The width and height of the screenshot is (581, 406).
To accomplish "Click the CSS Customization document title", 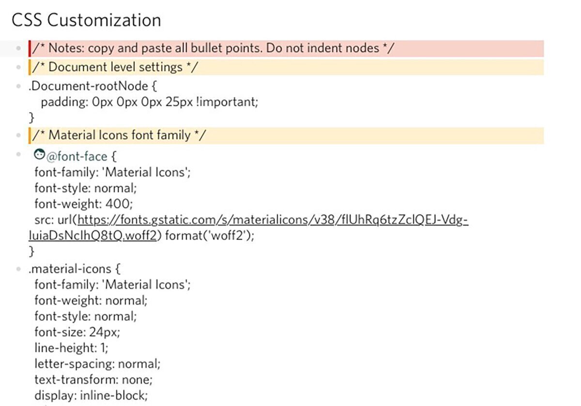I will (x=86, y=20).
